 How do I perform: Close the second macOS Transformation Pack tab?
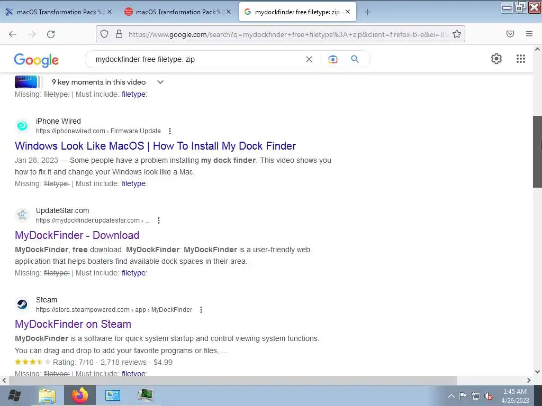click(229, 12)
